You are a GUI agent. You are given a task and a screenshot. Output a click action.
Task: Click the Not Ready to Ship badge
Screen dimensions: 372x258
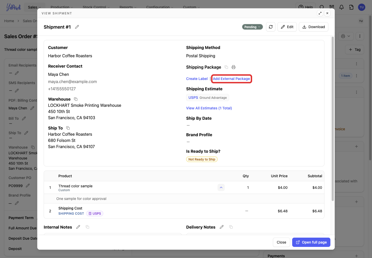(x=202, y=159)
